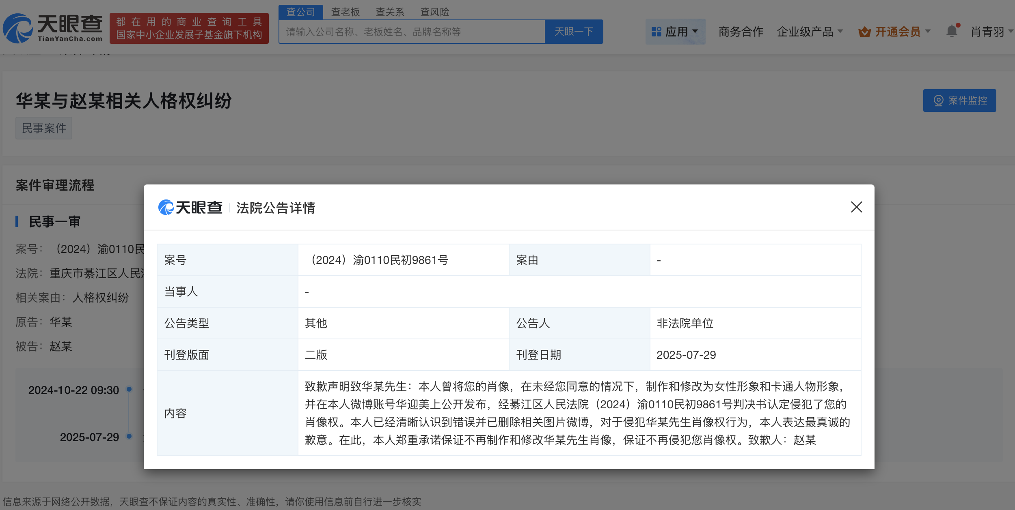Screen dimensions: 1015x510
Task: Switch to the 查关系 search tab
Action: pos(390,12)
